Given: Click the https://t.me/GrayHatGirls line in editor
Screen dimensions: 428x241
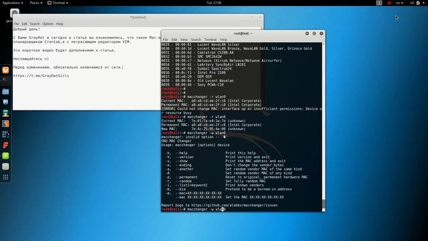Looking at the screenshot, I should (41, 76).
